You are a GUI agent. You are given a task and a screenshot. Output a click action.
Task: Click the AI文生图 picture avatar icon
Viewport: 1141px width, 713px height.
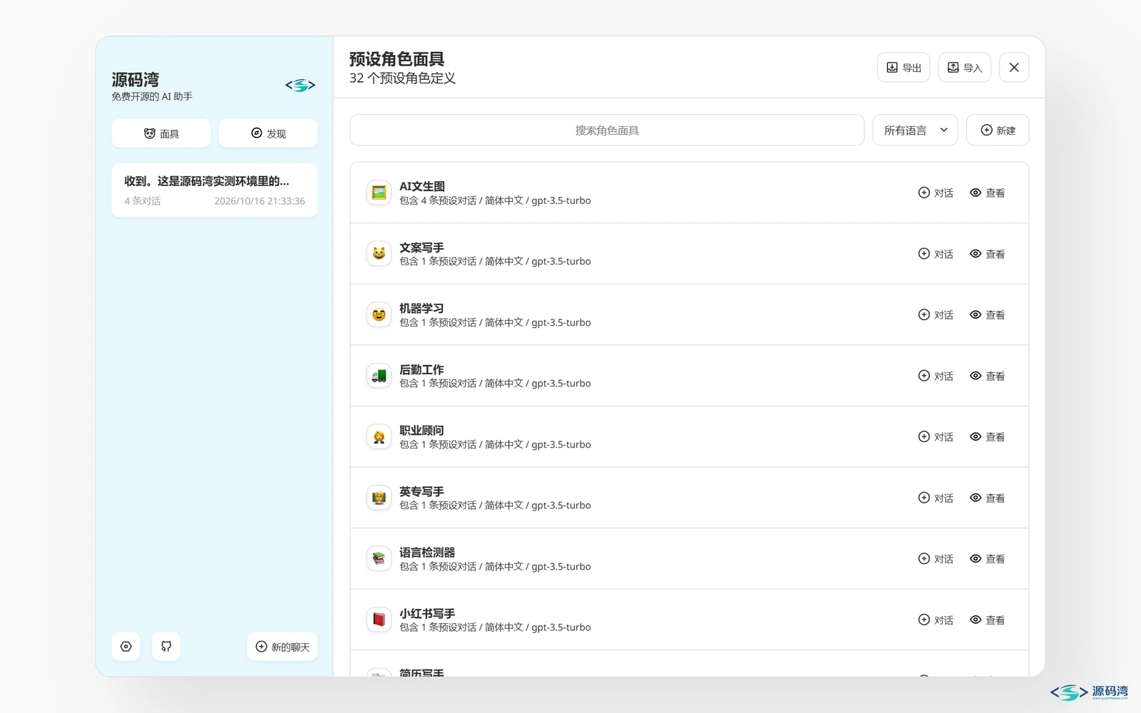coord(379,193)
